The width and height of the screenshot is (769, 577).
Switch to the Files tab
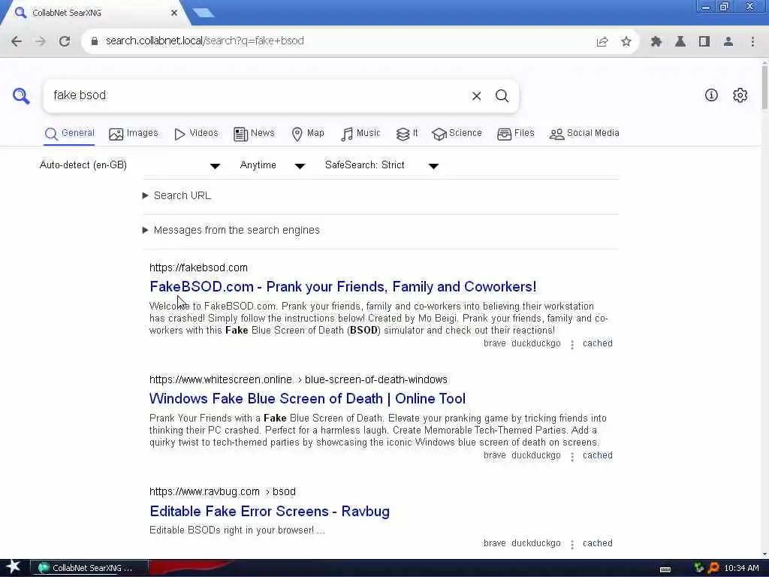coord(515,134)
